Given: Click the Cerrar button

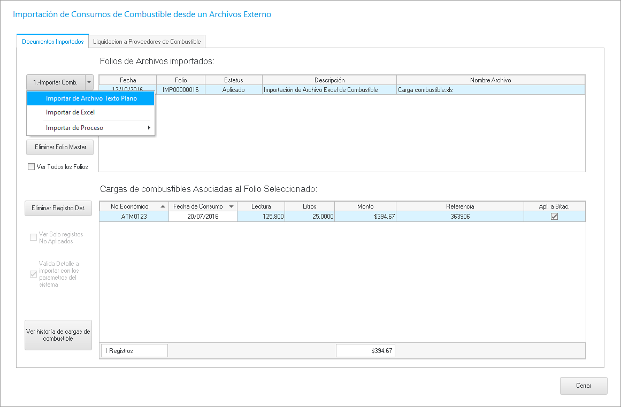Looking at the screenshot, I should tap(584, 386).
